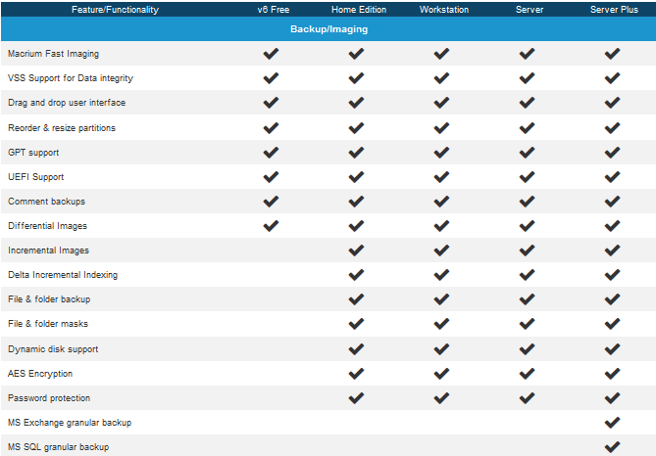
Task: Select the MS SQL granular backup label
Action: click(58, 447)
